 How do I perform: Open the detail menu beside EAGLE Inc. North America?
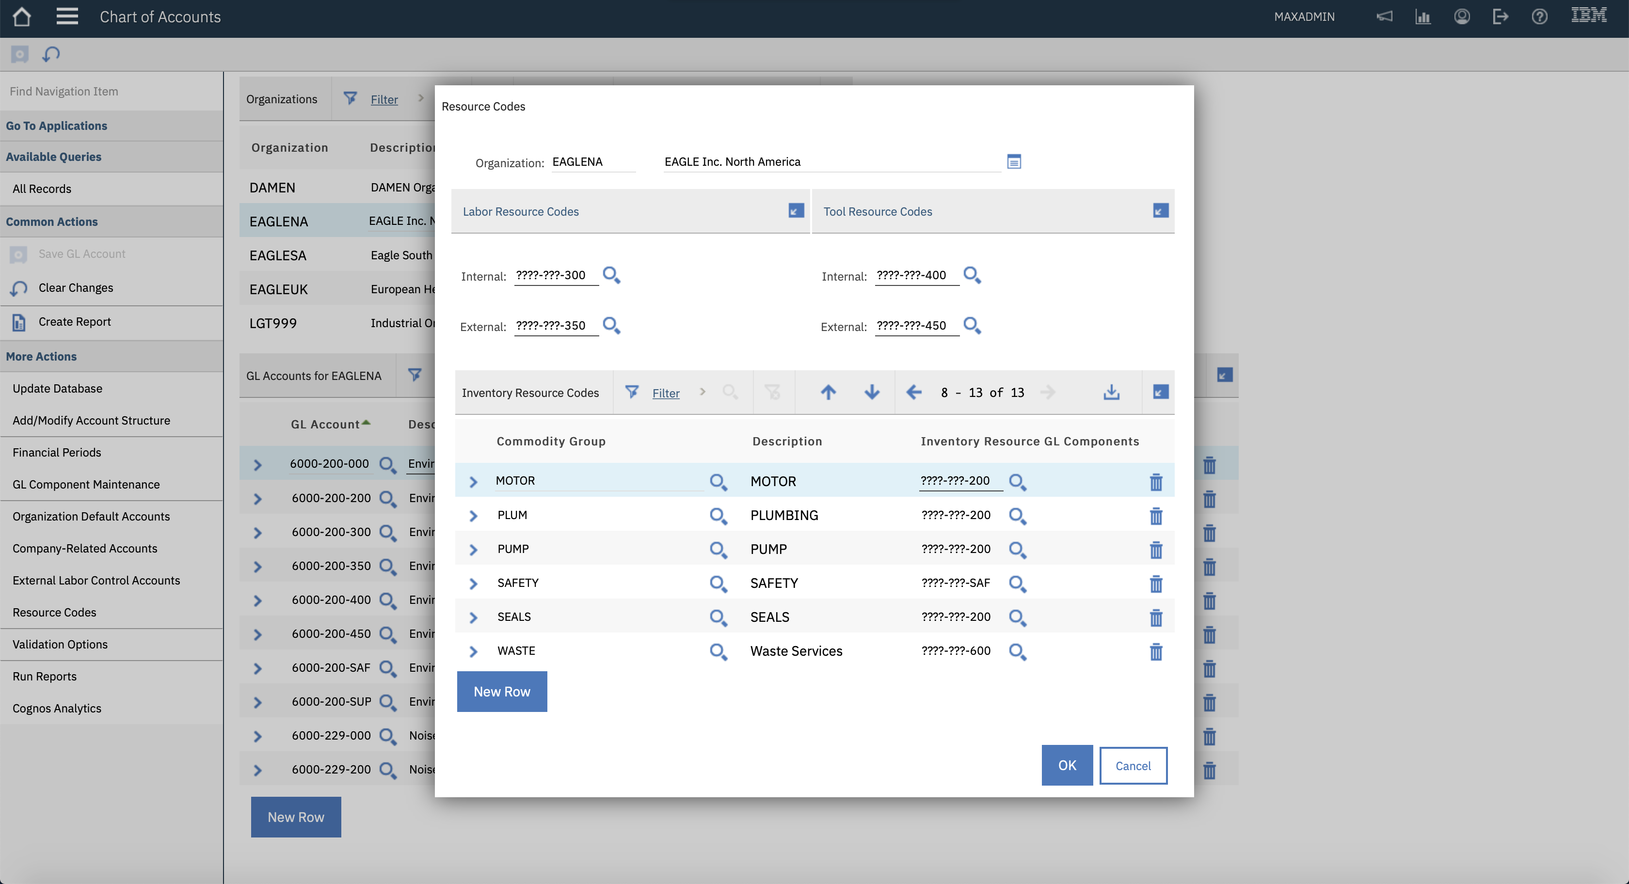1014,161
